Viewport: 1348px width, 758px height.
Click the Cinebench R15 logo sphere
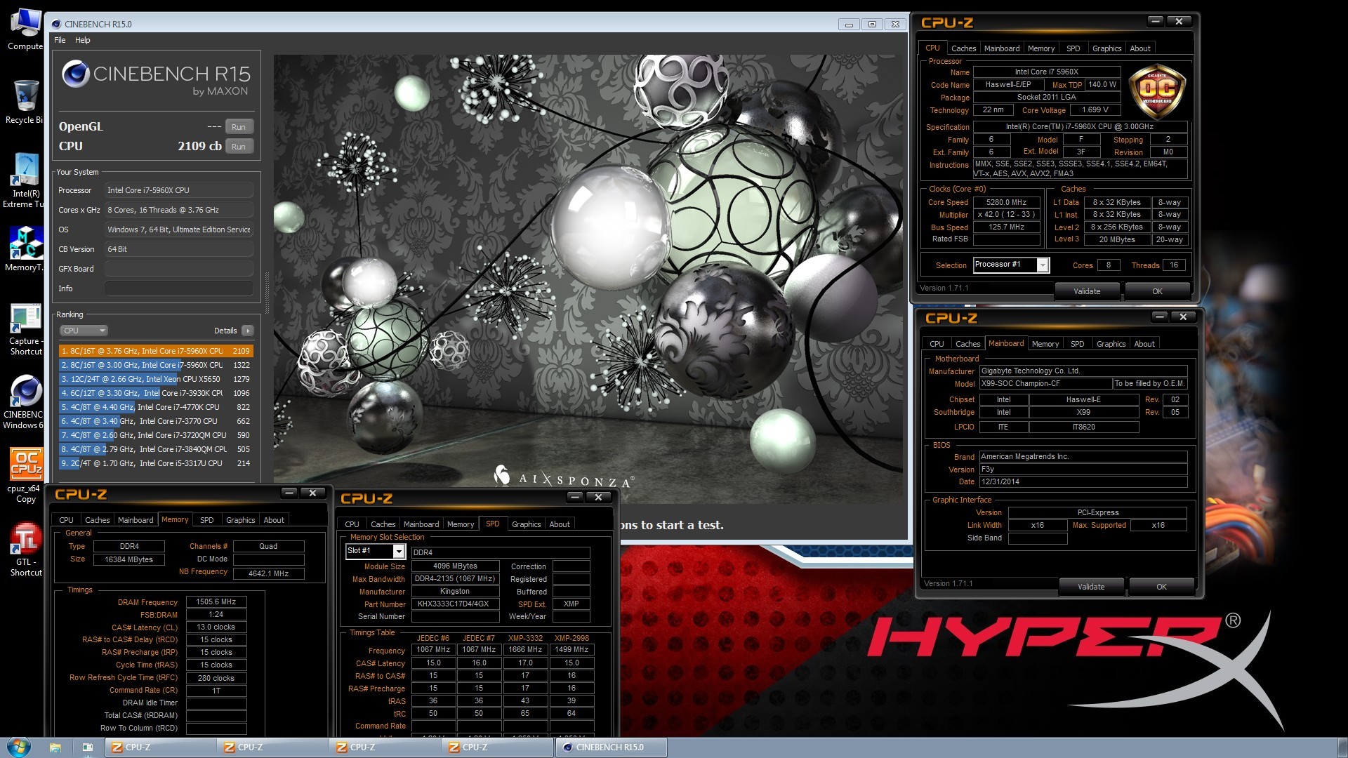pos(75,74)
